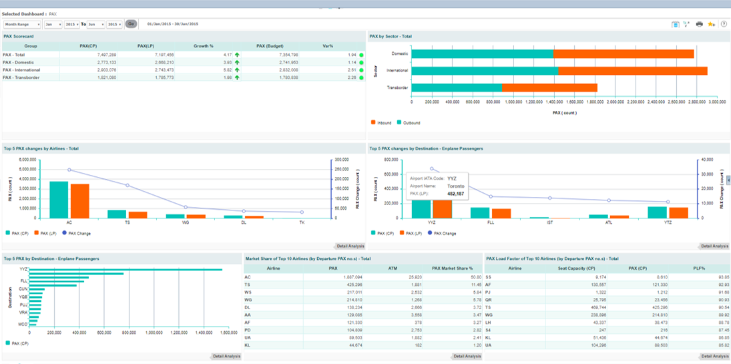Expand the start month Jan dropdown
The image size is (731, 364).
(x=52, y=24)
